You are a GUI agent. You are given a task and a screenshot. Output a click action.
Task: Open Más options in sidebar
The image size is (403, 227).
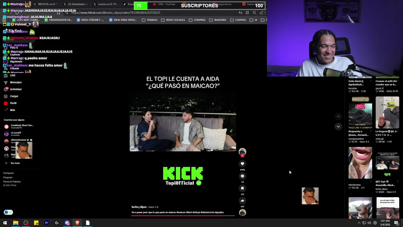(13, 110)
